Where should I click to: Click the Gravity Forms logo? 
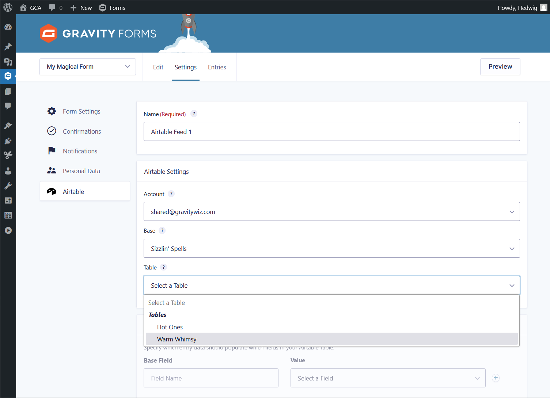98,34
